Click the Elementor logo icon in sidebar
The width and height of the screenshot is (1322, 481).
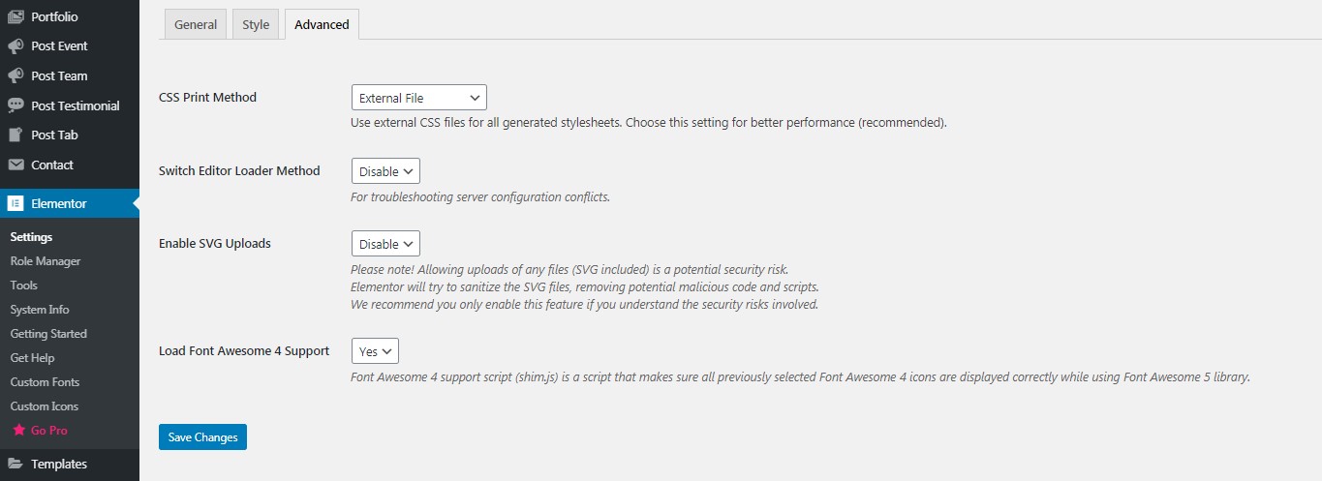click(15, 203)
